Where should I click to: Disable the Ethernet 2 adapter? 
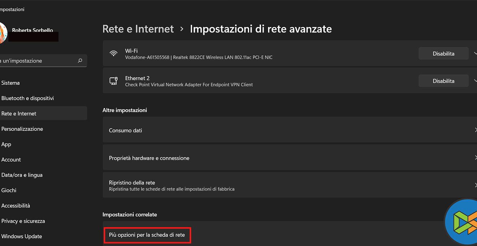(443, 81)
